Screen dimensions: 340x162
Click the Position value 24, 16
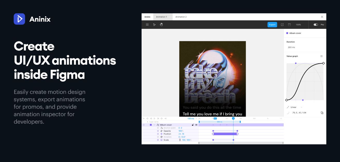click(x=181, y=134)
